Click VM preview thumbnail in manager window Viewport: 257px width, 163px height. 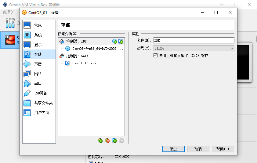click(243, 63)
